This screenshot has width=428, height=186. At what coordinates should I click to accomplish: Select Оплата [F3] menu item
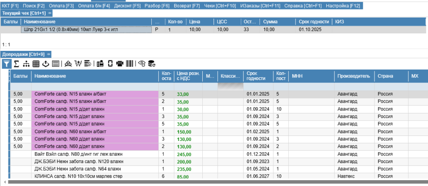pyautogui.click(x=61, y=6)
